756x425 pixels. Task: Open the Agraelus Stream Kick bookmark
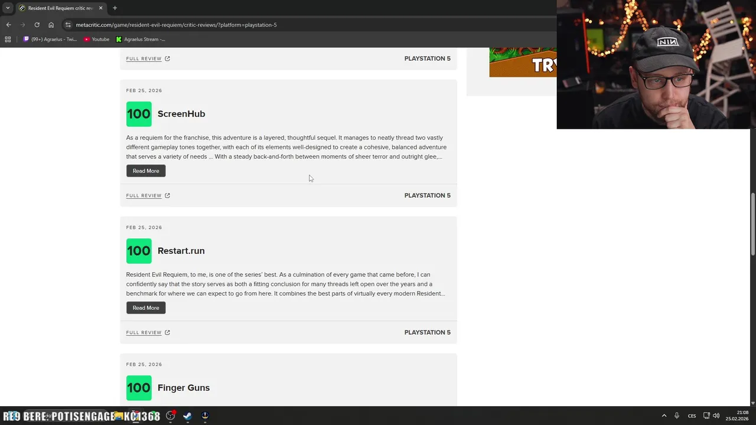[141, 40]
